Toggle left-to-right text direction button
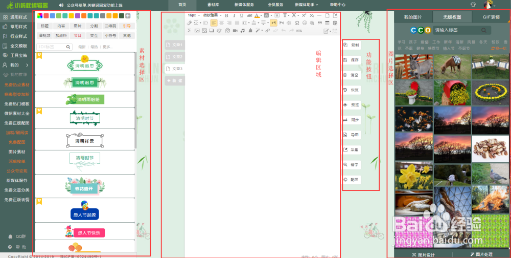The height and width of the screenshot is (258, 511). [273, 23]
